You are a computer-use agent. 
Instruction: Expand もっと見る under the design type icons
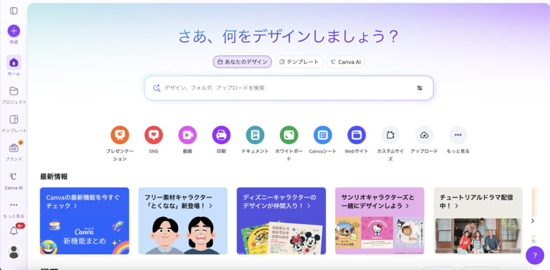pyautogui.click(x=458, y=135)
